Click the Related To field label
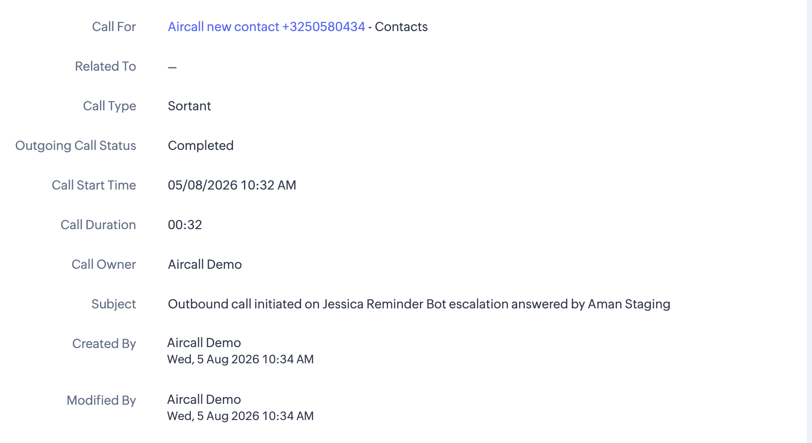Screen dimensions: 812x443 (x=105, y=66)
